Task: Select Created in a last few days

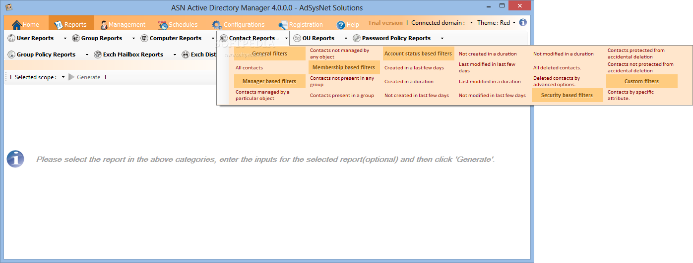Action: pos(414,68)
